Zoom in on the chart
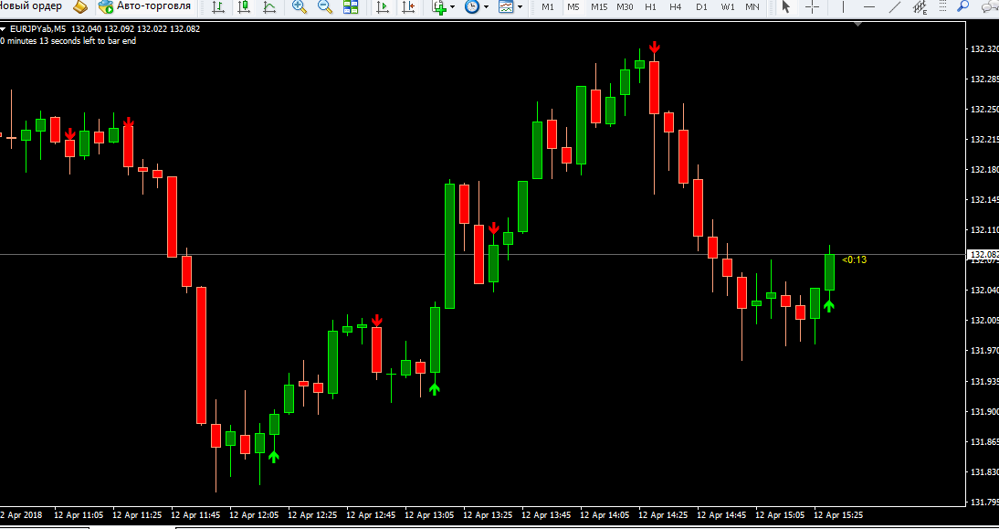This screenshot has height=529, width=999. 299,7
